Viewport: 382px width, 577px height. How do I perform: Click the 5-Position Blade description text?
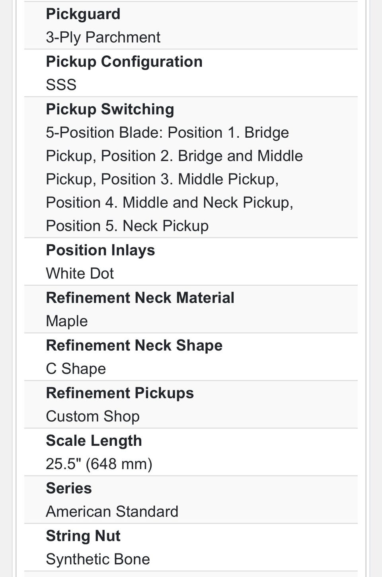[x=174, y=179]
